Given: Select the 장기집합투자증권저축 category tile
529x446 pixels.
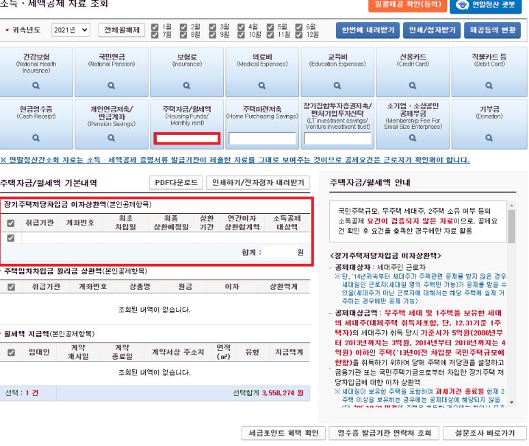Looking at the screenshot, I should pos(337,124).
